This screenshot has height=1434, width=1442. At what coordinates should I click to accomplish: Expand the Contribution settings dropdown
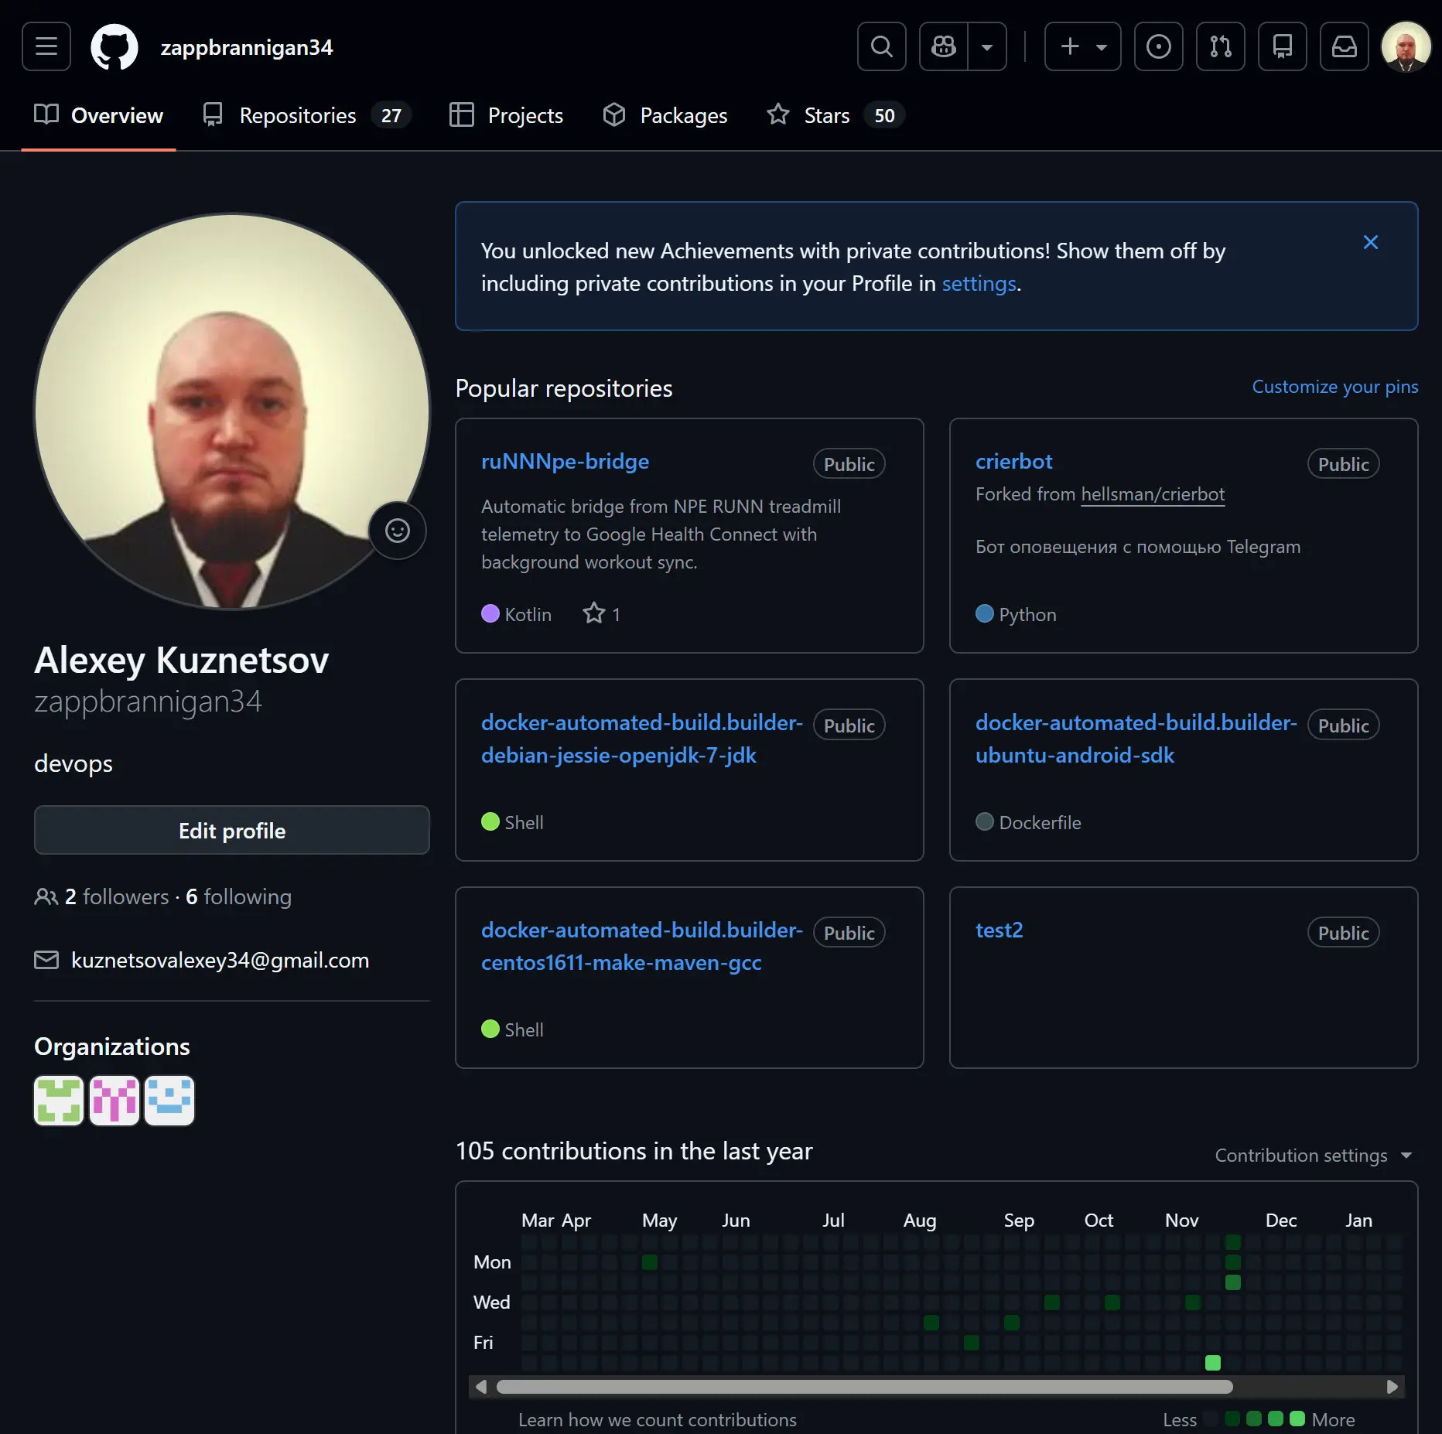(x=1313, y=1155)
